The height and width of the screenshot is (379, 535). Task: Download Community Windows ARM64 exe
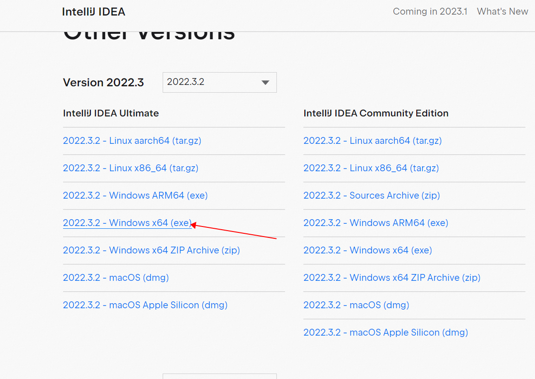(x=376, y=223)
